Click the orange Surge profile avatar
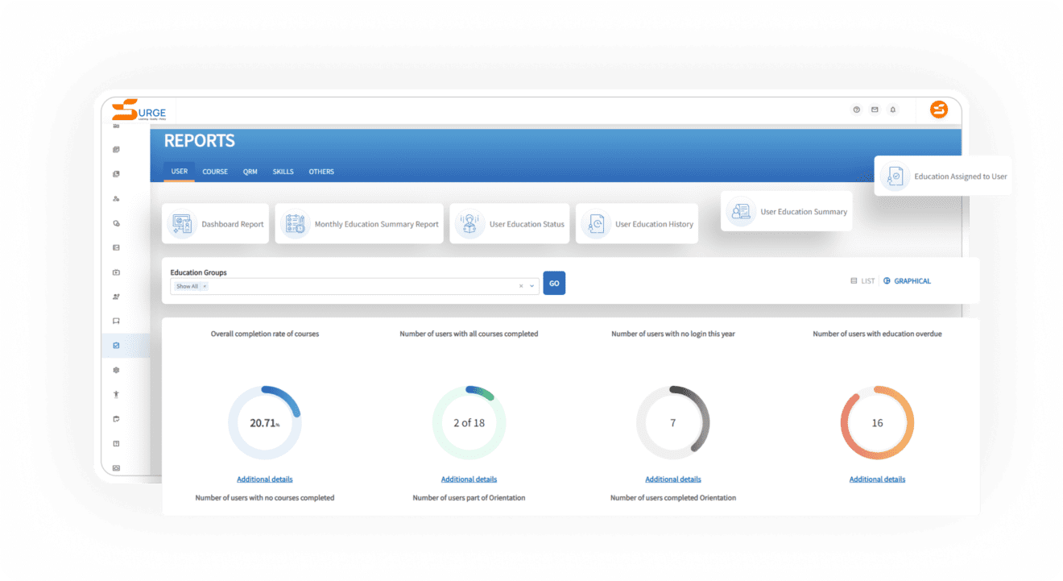The height and width of the screenshot is (581, 1063). tap(939, 110)
